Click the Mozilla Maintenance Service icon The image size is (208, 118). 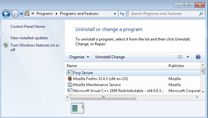click(70, 84)
